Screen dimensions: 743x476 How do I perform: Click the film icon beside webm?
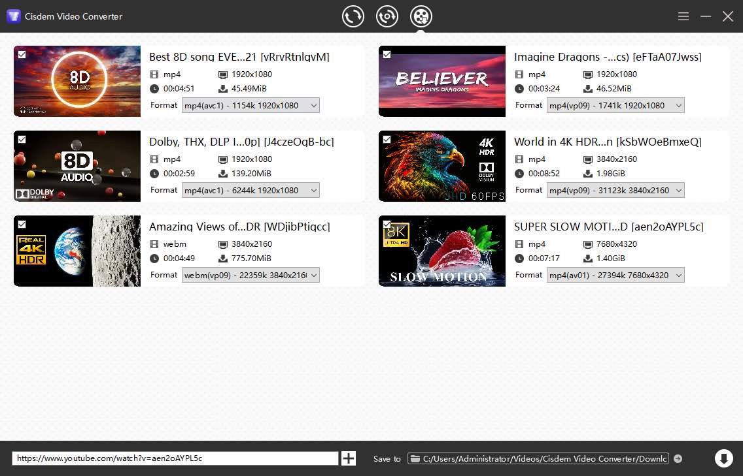[154, 244]
